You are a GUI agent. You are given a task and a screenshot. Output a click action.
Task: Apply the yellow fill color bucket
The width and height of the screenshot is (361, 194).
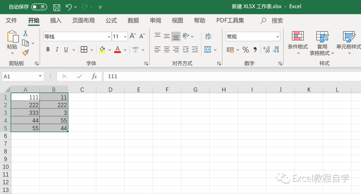tap(102, 49)
